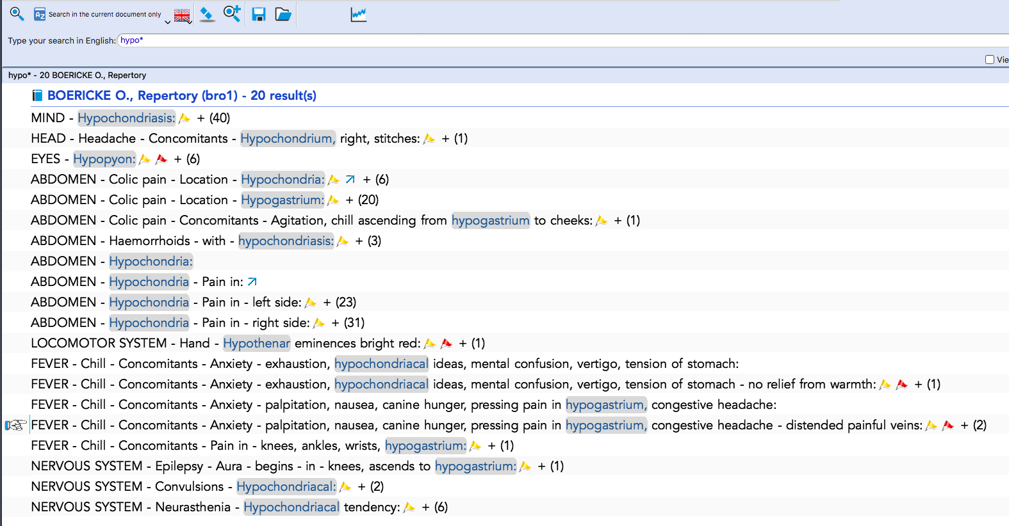Open the Hypopyon link in the EYES row
The width and height of the screenshot is (1009, 526).
pyautogui.click(x=104, y=159)
